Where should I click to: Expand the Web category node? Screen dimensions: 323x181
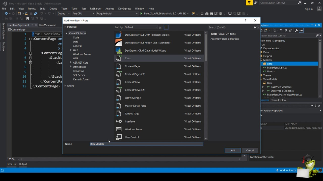pos(71,50)
